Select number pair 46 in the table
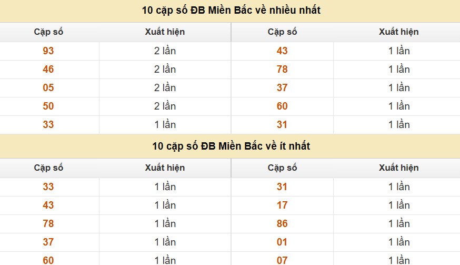This screenshot has width=460, height=265. coord(48,70)
